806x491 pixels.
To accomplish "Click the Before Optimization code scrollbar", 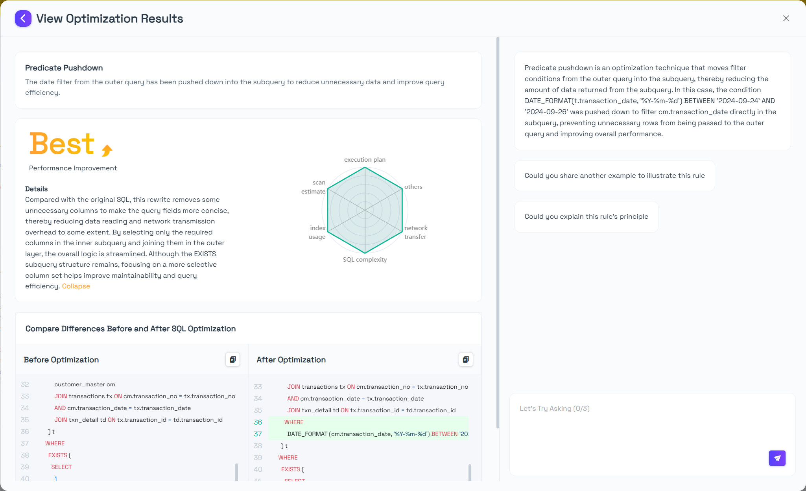I will 236,472.
